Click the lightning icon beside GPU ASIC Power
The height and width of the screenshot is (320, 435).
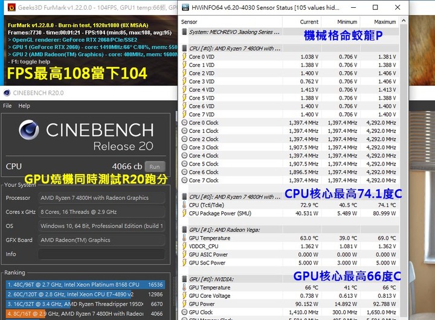pos(184,254)
